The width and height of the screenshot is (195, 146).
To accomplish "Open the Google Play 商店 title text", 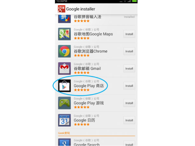I will (x=89, y=86).
